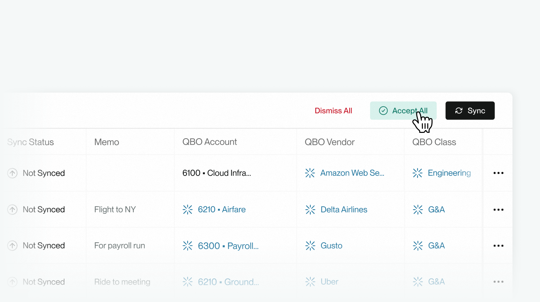Select the 6210 Ground... account suggestion

(228, 282)
